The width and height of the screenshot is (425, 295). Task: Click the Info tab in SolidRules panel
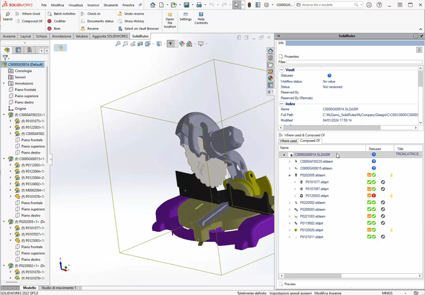point(281,43)
